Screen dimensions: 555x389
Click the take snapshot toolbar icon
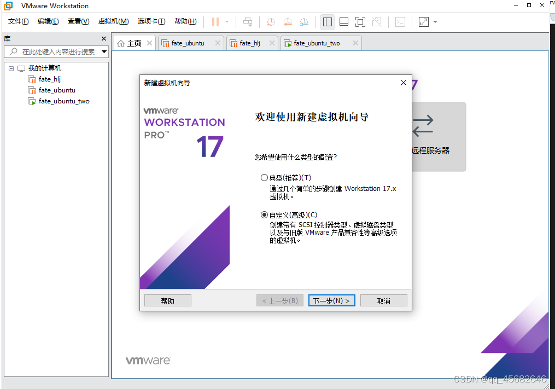271,22
